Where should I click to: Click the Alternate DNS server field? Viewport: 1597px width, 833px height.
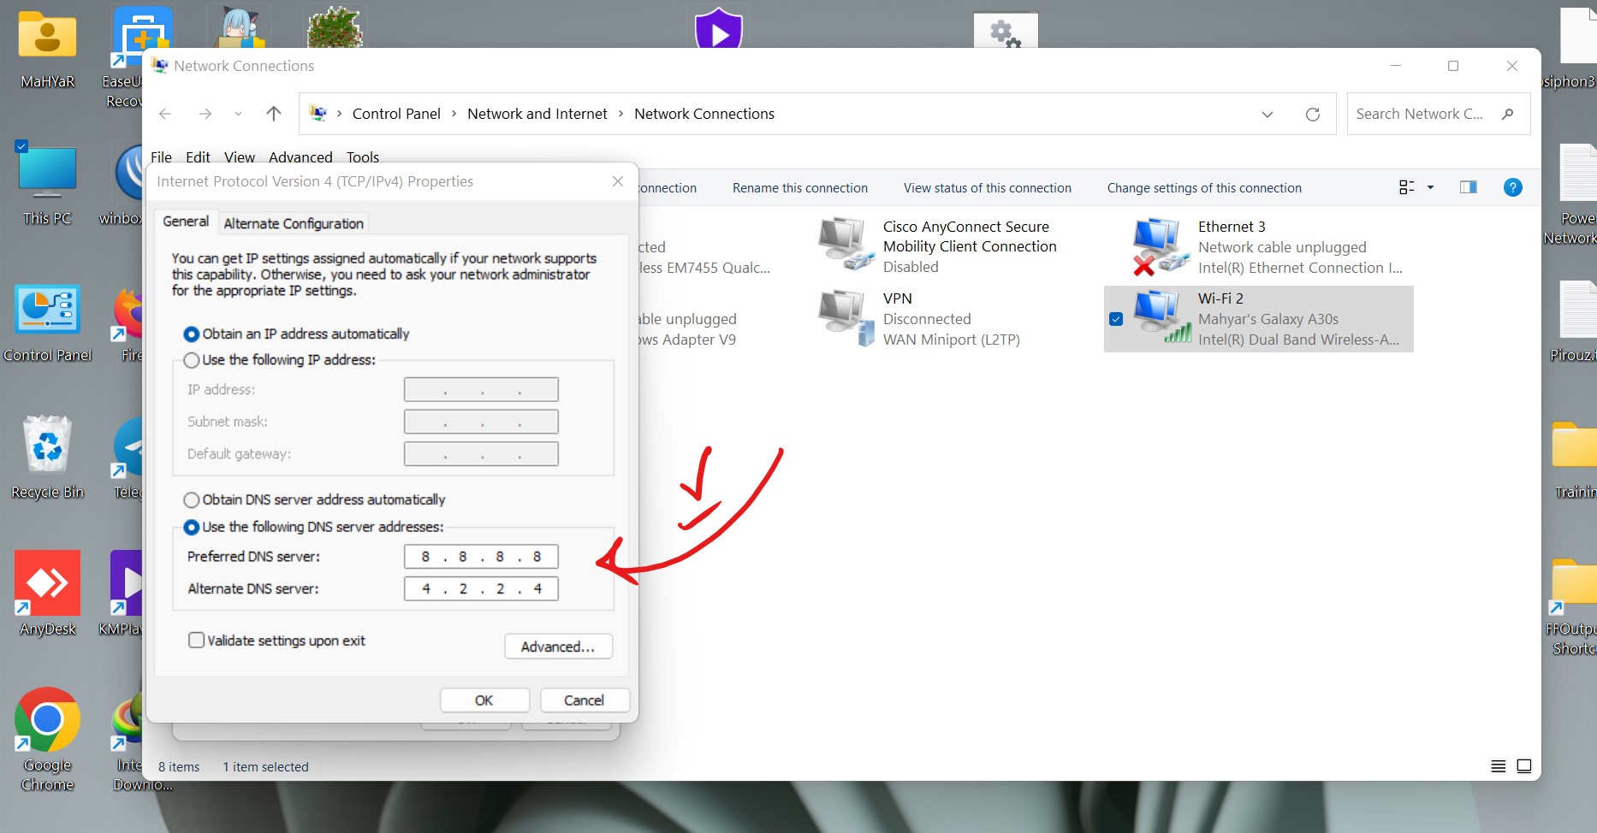coord(481,588)
